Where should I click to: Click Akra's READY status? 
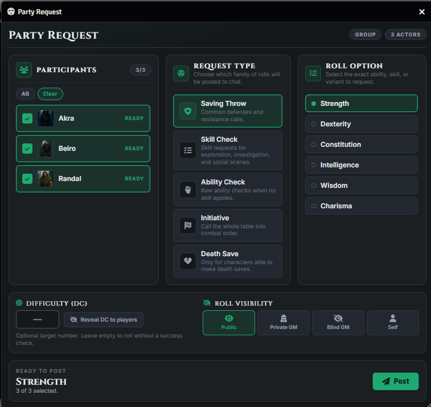pyautogui.click(x=134, y=118)
